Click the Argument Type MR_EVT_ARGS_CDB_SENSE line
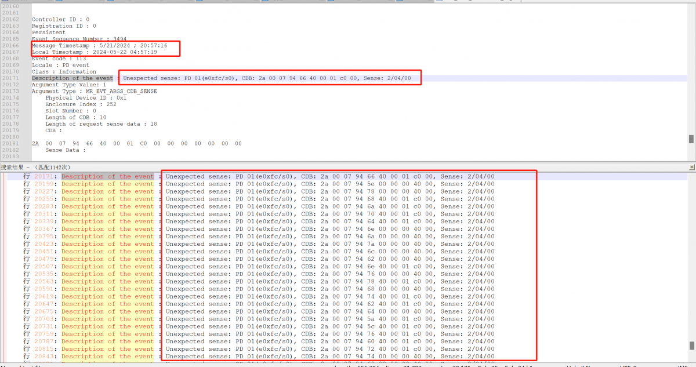This screenshot has width=696, height=367. tap(94, 91)
